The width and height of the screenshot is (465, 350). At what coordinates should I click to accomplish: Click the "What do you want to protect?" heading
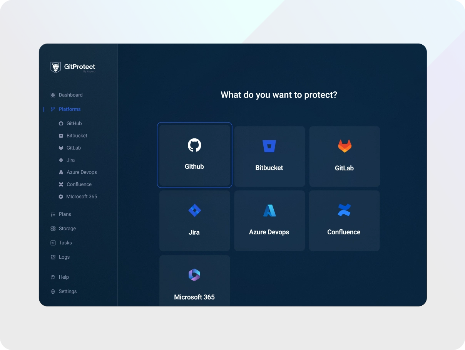[279, 95]
